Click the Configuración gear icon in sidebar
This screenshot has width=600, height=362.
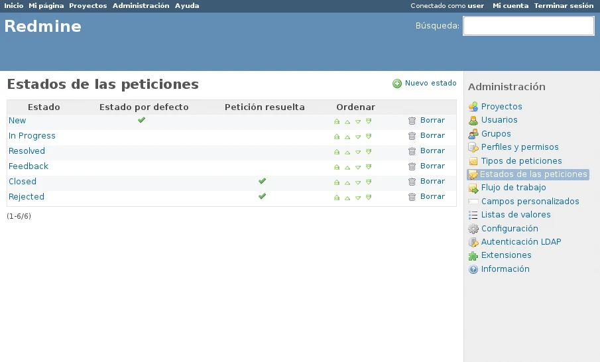[x=473, y=229]
